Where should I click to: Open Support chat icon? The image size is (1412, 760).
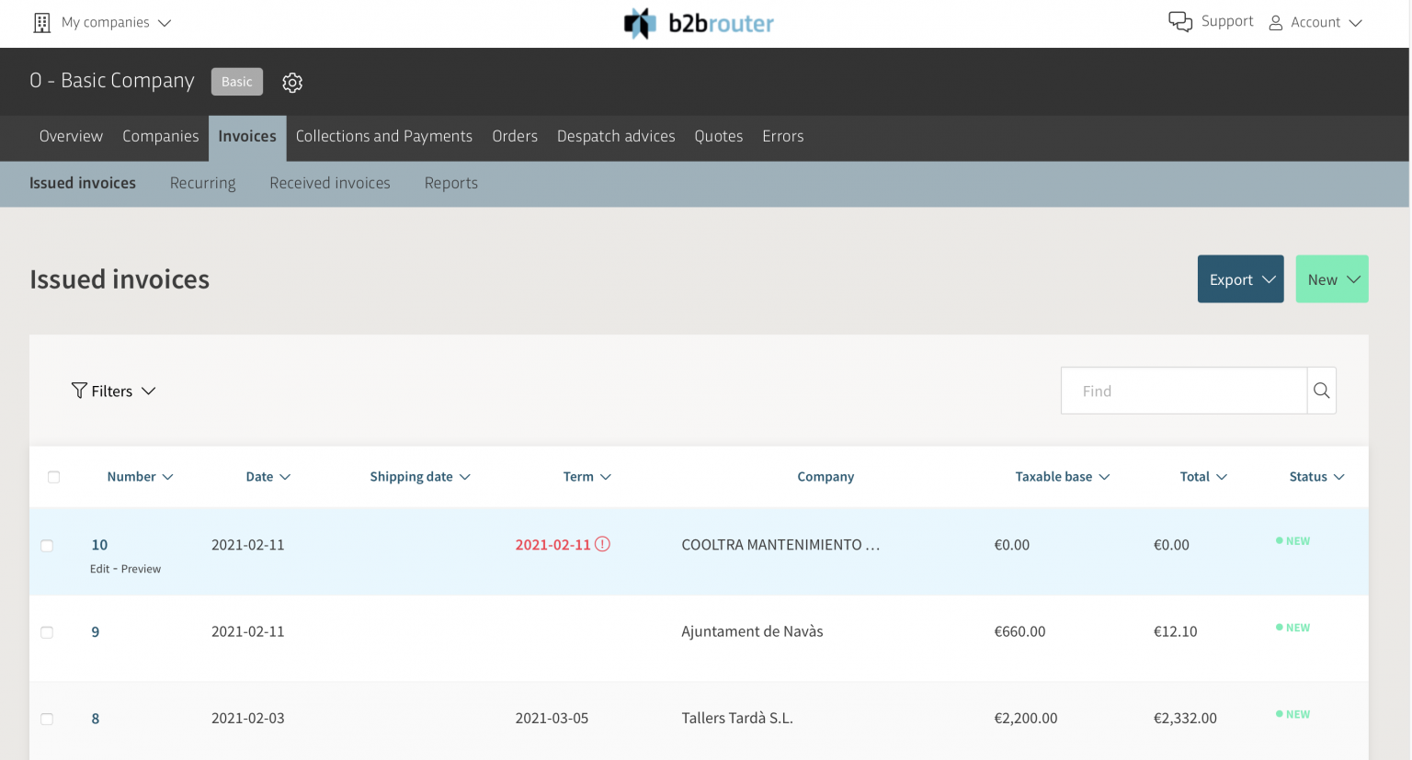click(1179, 21)
